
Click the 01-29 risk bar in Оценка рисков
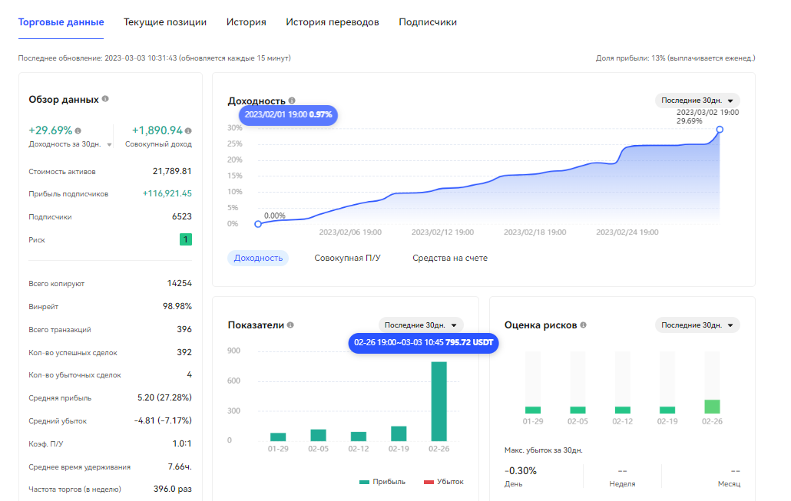coord(533,410)
